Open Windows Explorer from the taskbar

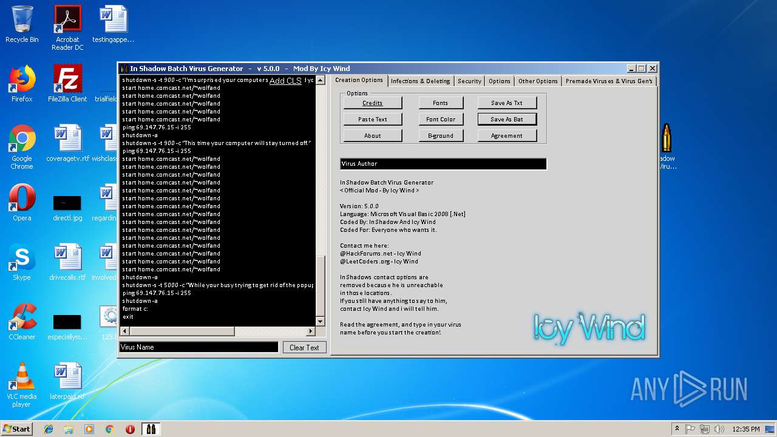pyautogui.click(x=69, y=429)
